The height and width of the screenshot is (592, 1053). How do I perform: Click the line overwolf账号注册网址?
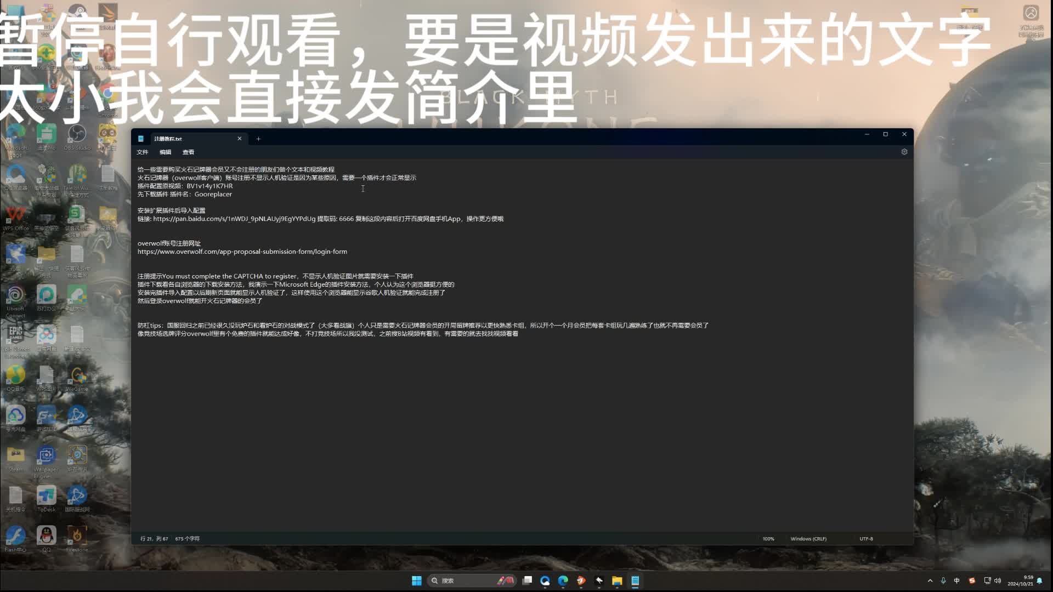click(169, 243)
